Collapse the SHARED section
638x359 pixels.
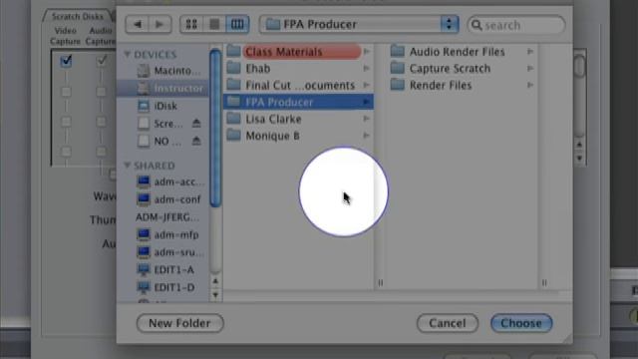coord(127,165)
